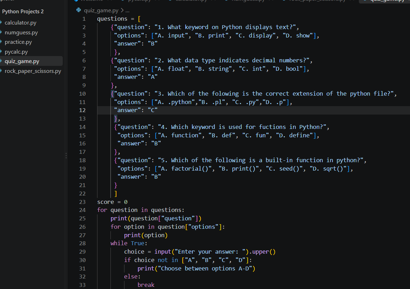Click the 'while True:' statement
Screen dimensions: 410x289
(x=129, y=243)
